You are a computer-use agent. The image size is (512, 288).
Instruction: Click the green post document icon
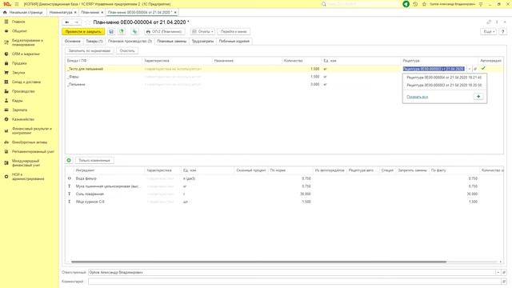coord(122,32)
